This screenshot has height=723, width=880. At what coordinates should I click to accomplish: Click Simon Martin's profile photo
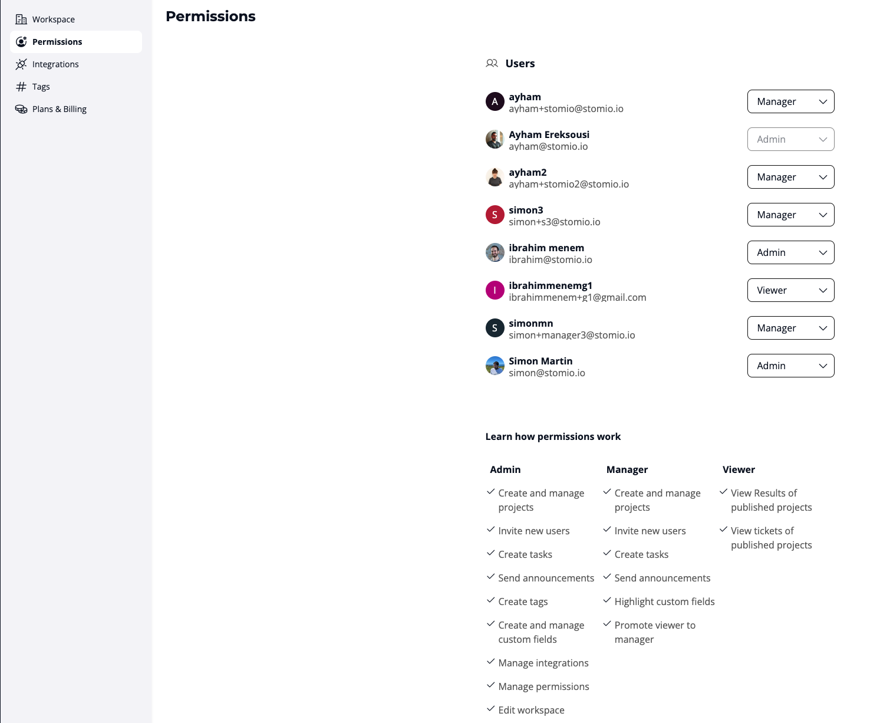[495, 366]
